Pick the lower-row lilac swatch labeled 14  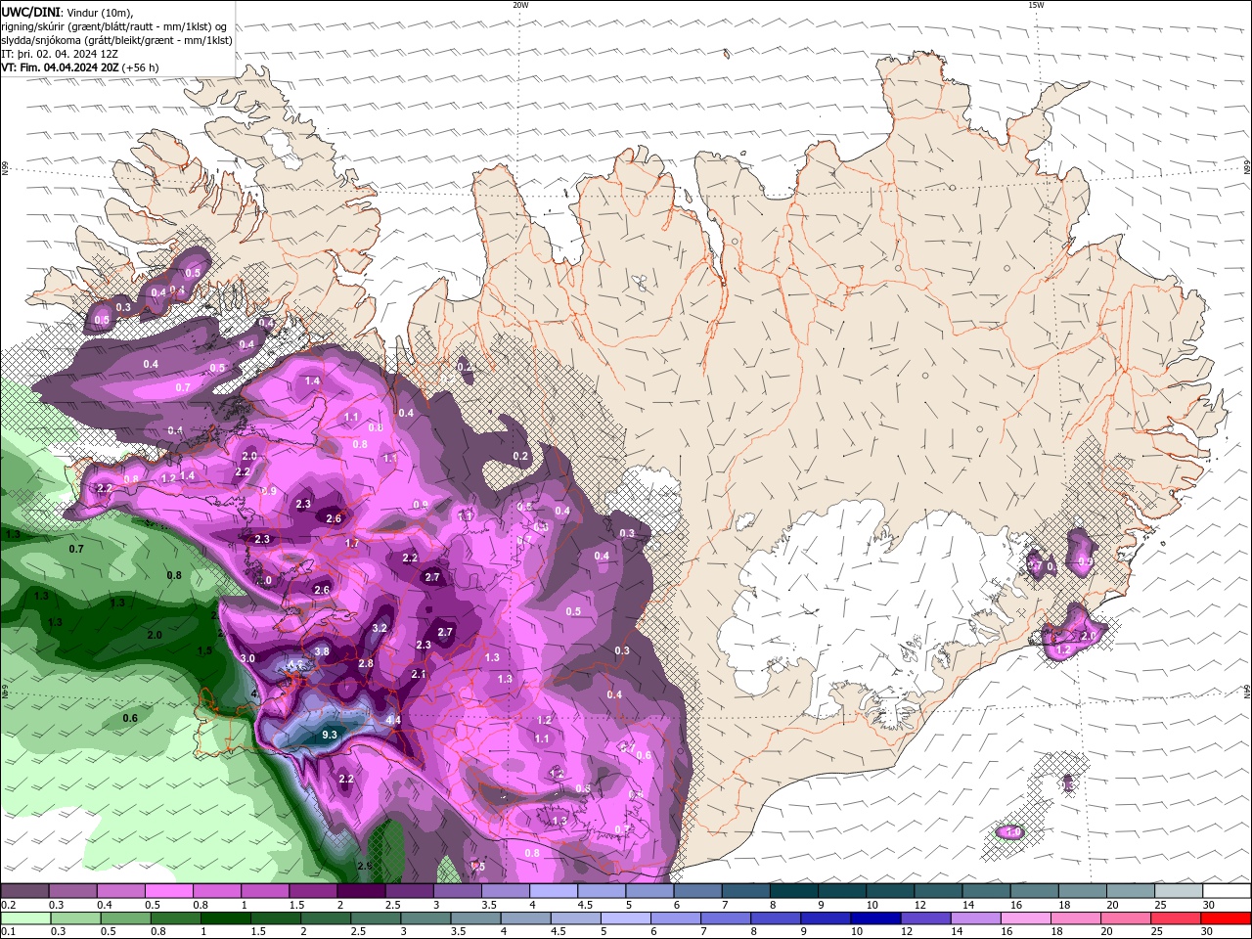click(x=975, y=918)
